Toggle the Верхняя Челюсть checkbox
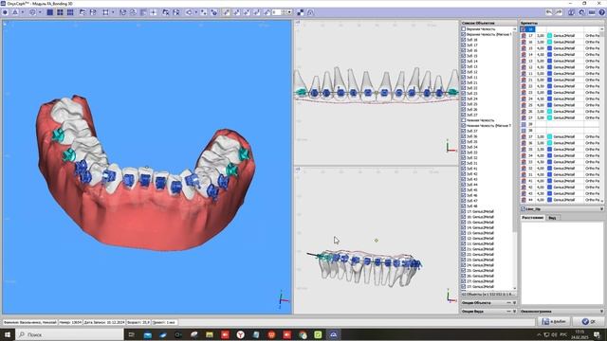 pyautogui.click(x=464, y=29)
